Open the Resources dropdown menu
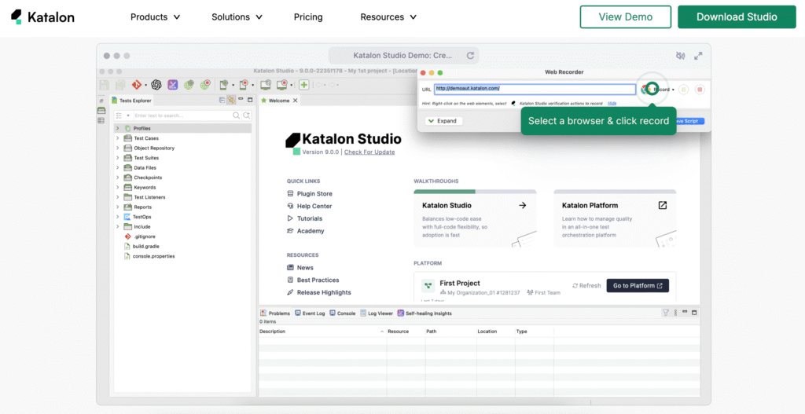Image resolution: width=805 pixels, height=414 pixels. (388, 17)
